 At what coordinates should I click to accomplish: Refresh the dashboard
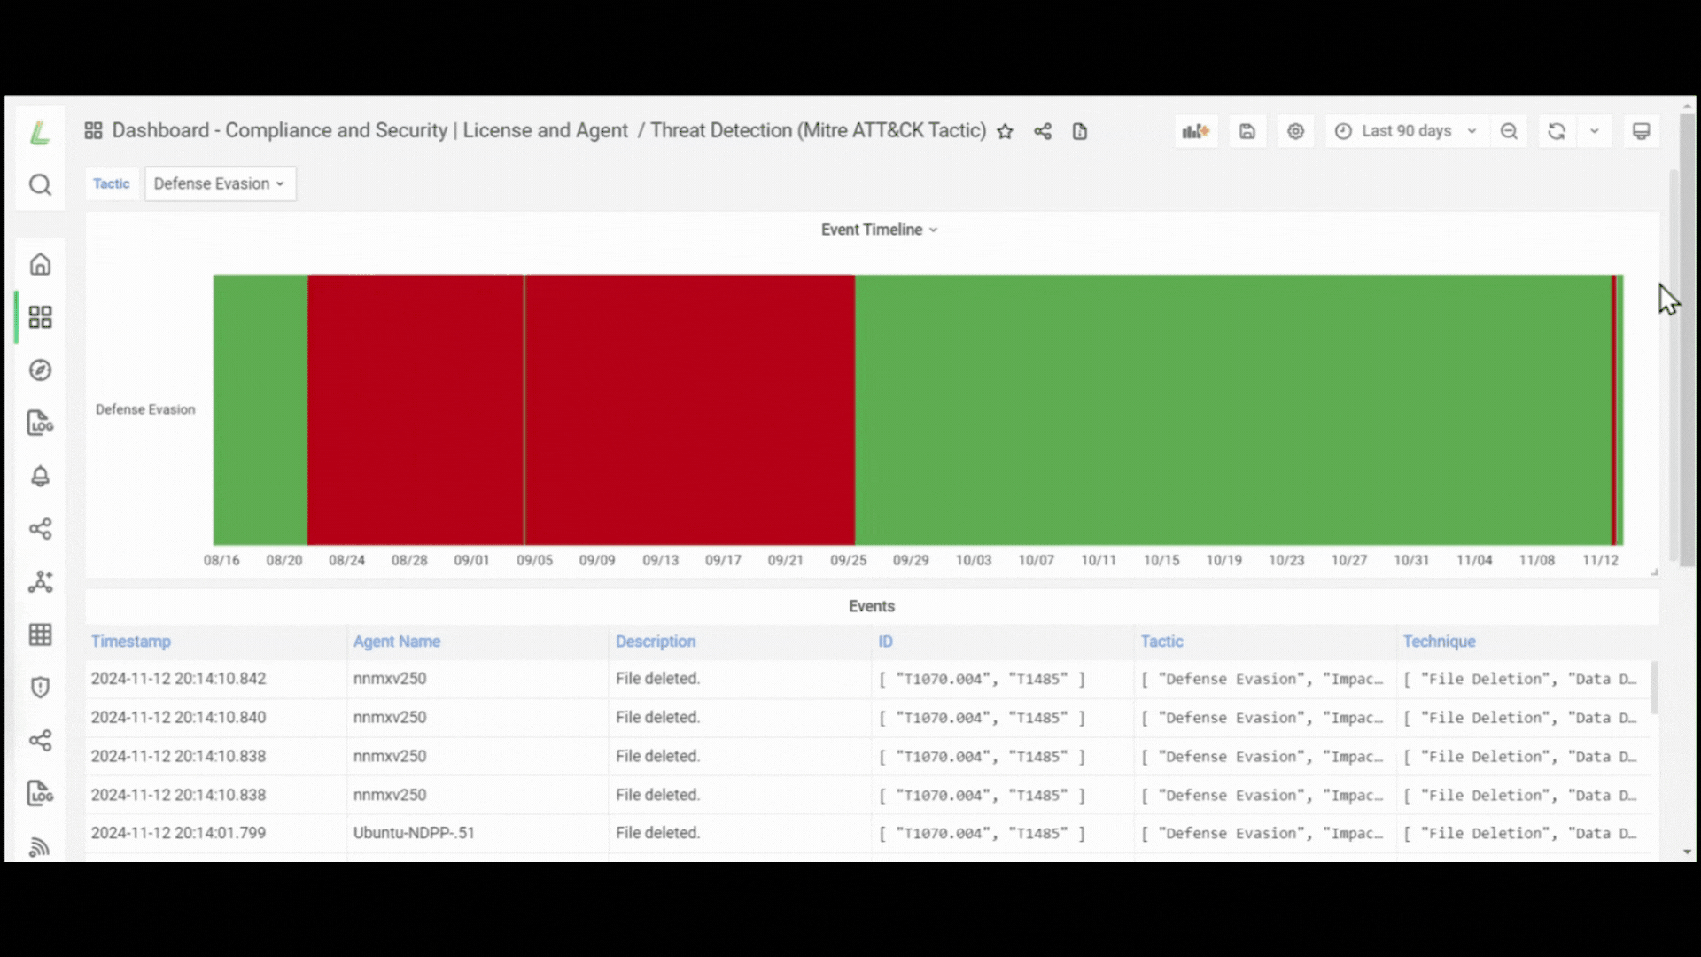1557,131
